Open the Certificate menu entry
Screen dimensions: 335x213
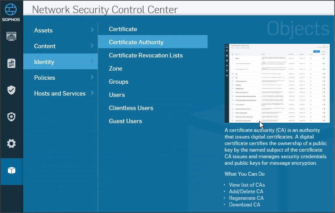(123, 29)
